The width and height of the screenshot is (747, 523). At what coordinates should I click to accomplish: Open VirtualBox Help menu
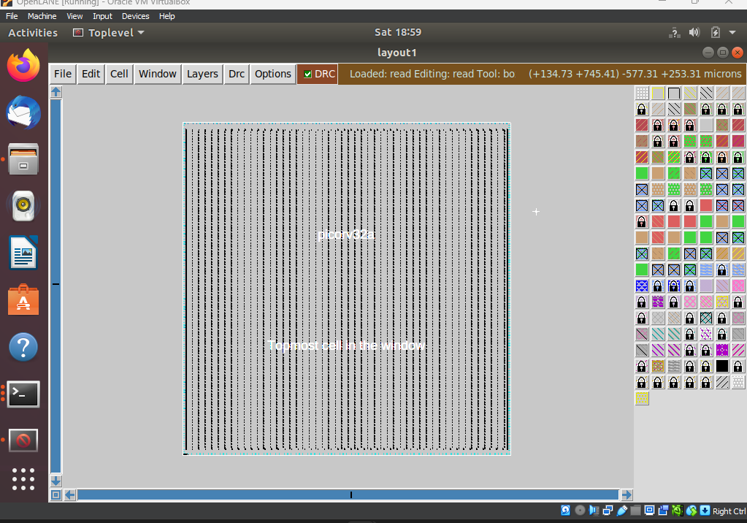click(x=166, y=16)
